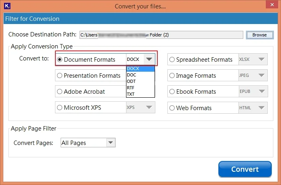Select the Spreadsheet Formats radio button

point(172,60)
